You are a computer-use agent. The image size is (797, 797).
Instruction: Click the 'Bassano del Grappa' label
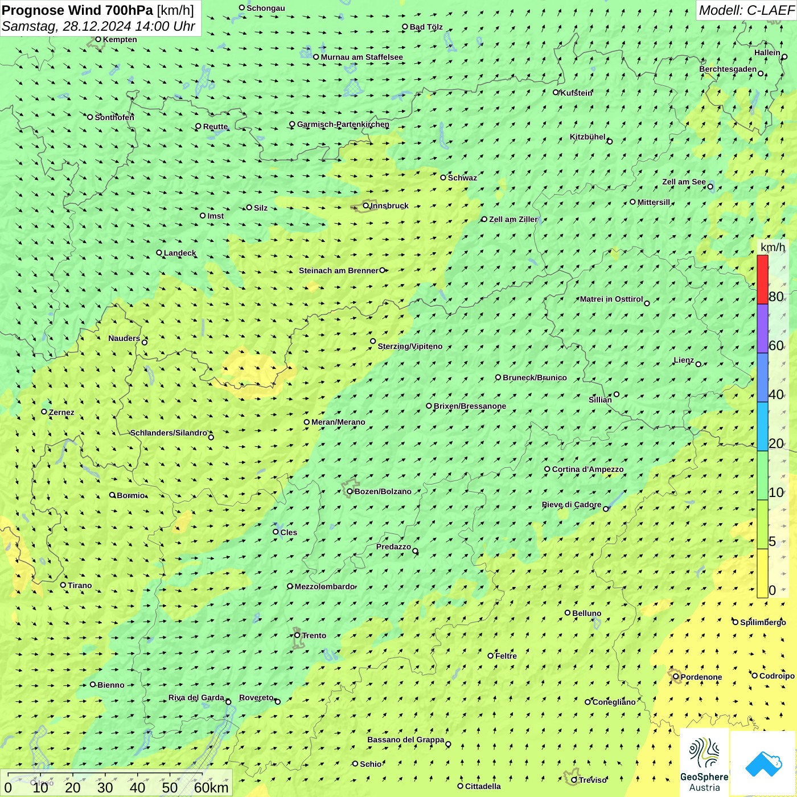(x=406, y=740)
